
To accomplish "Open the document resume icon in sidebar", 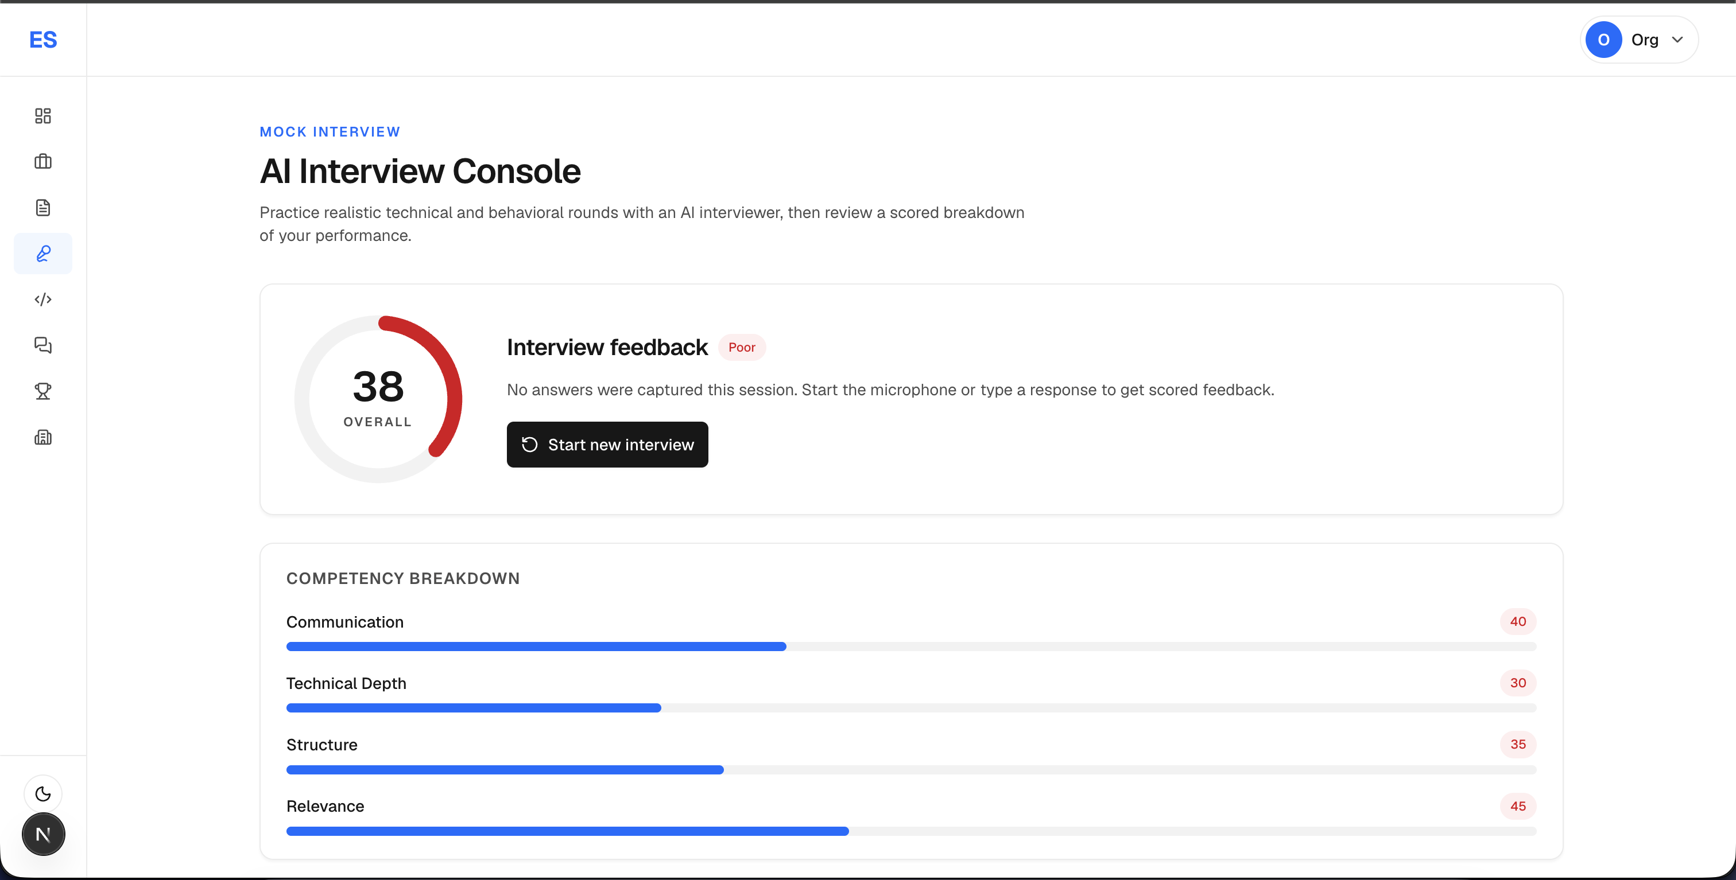I will (43, 207).
